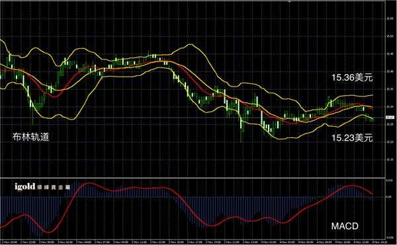Click the 布林轨道 annotation text
The width and height of the screenshot is (397, 245).
[x=30, y=137]
